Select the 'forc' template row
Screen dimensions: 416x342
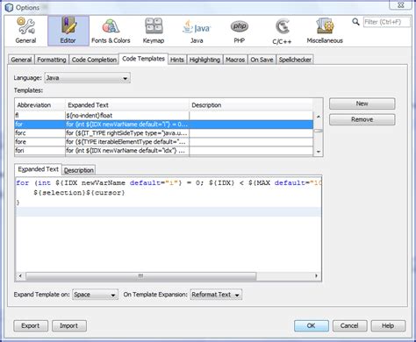(x=164, y=133)
